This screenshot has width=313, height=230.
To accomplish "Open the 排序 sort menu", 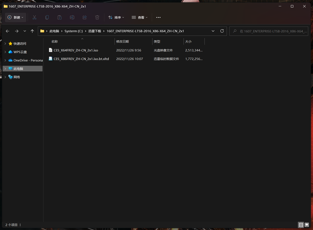I will coord(116,18).
